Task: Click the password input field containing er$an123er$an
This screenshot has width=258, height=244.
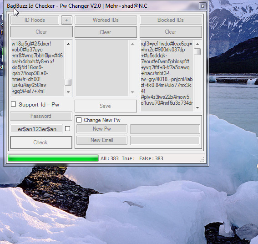Action: coord(36,129)
